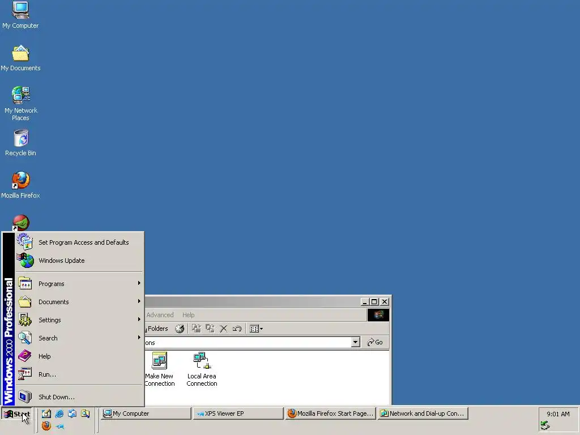Open My Documents desktop icon
This screenshot has width=580, height=435.
coord(20,58)
